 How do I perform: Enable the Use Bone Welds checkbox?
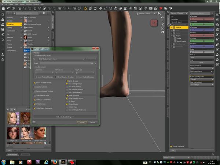[34, 87]
